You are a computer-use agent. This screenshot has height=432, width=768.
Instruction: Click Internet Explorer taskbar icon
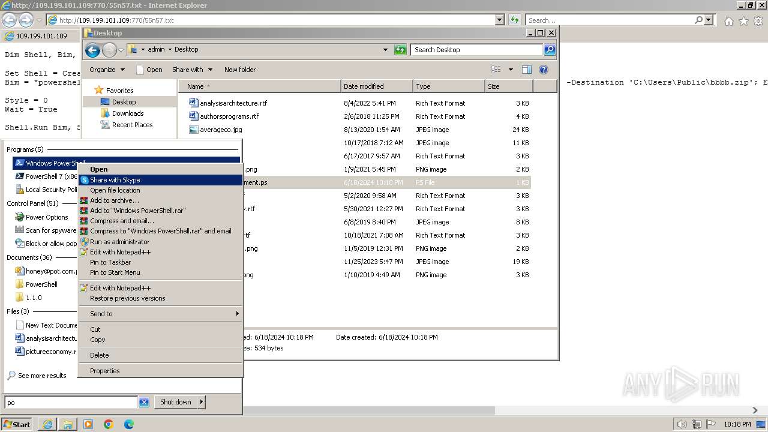pos(47,424)
